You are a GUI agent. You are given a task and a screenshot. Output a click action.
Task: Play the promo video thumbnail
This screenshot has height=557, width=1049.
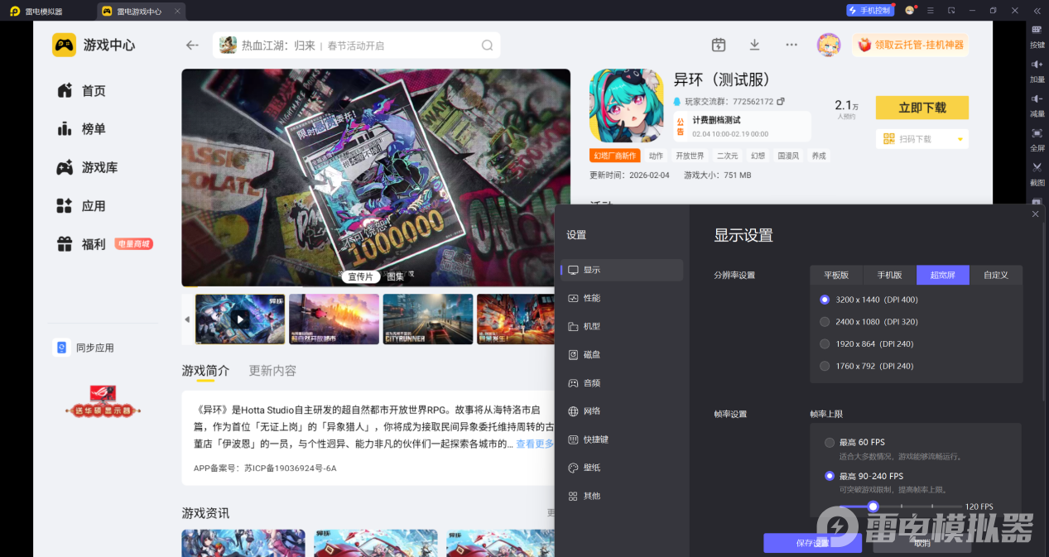tap(239, 319)
